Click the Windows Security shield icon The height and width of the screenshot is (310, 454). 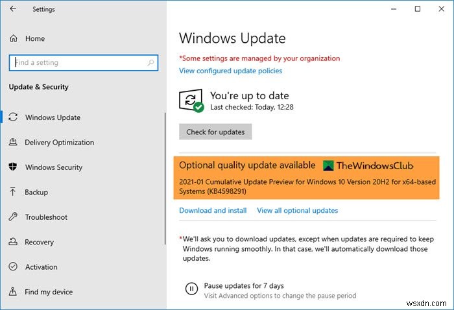pyautogui.click(x=13, y=167)
